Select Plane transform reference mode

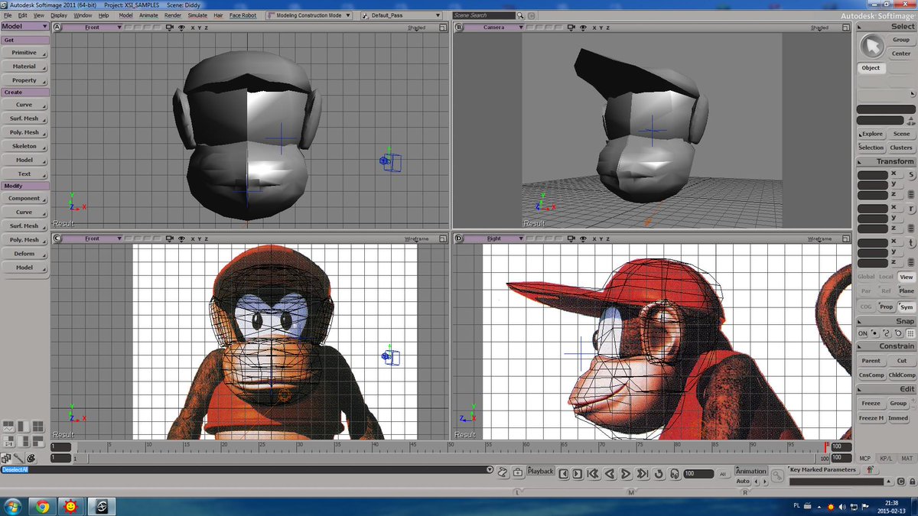(907, 291)
